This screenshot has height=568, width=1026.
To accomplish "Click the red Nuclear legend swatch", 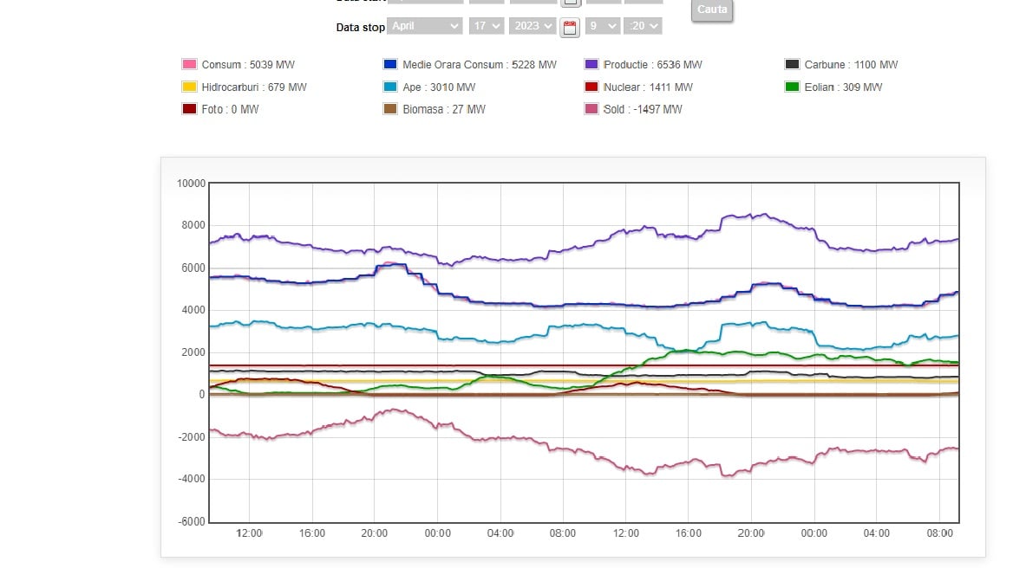I will (591, 87).
